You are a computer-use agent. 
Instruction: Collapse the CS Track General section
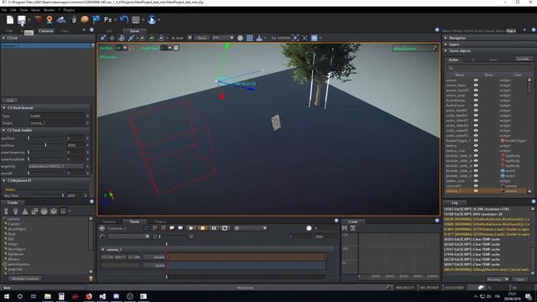point(3,107)
